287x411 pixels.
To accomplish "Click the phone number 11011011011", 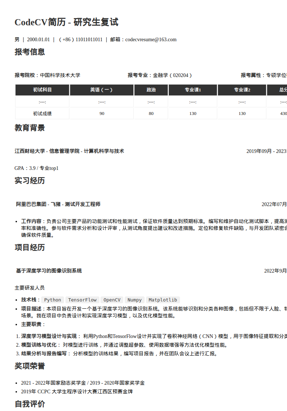I will (x=89, y=39).
